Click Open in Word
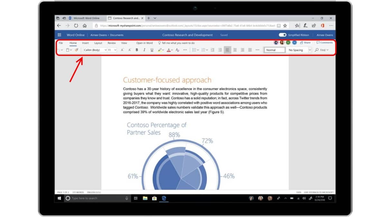 144,43
